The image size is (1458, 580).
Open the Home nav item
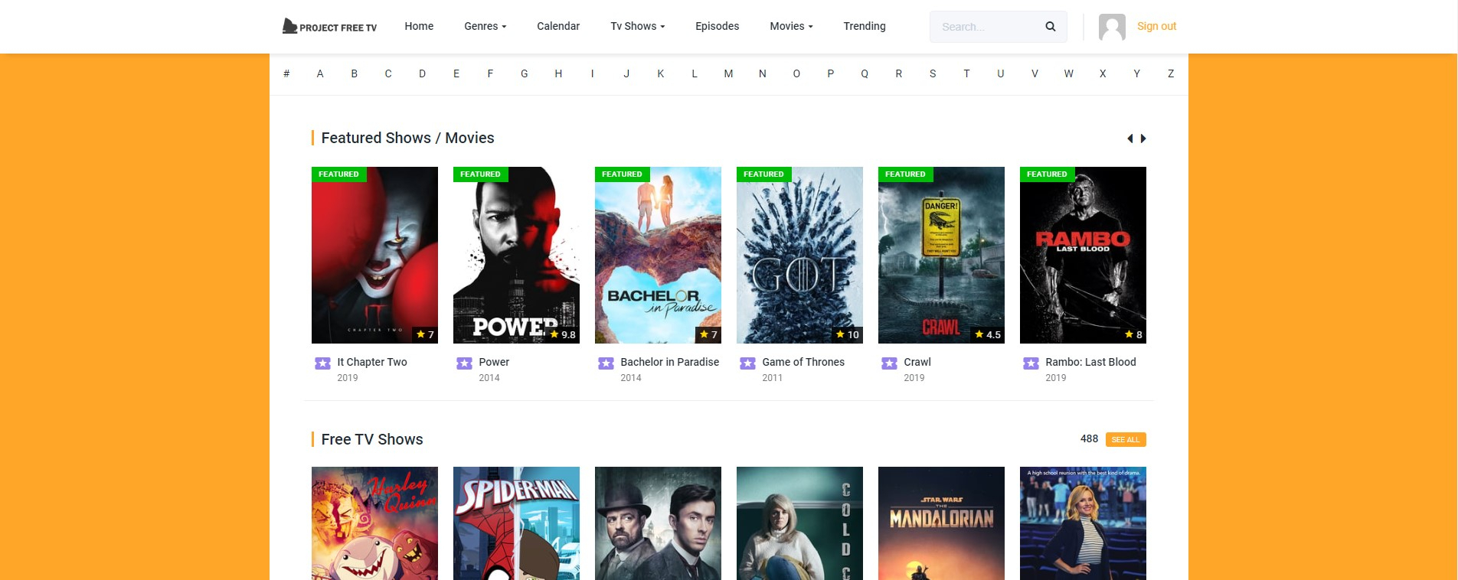click(419, 26)
